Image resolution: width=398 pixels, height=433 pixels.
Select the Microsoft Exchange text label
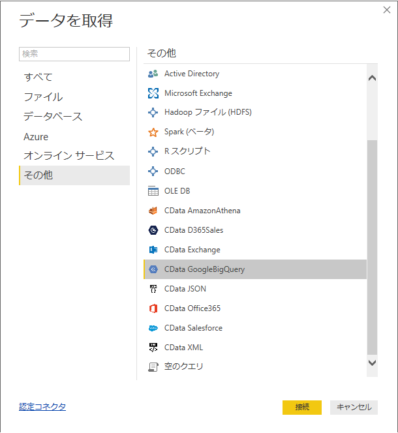[198, 93]
